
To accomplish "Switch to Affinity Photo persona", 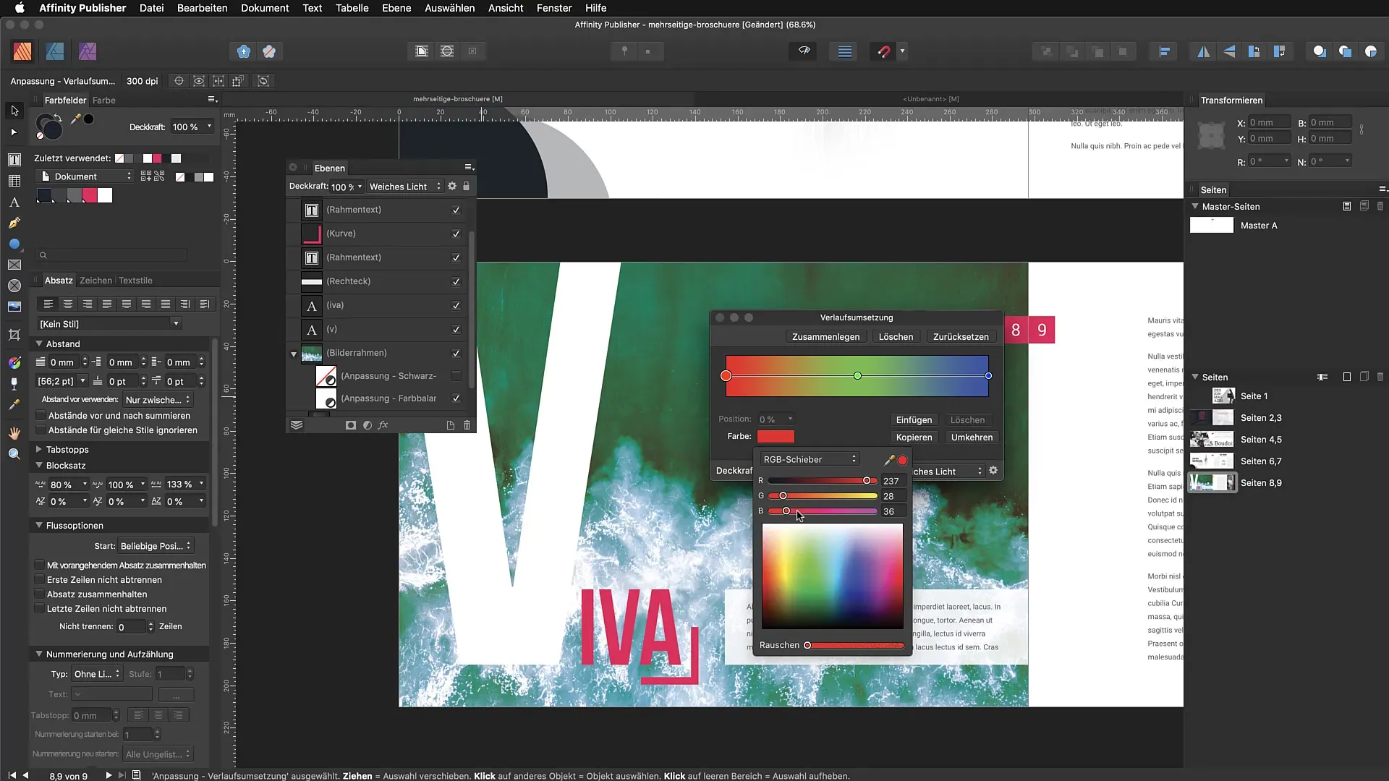I will [88, 51].
